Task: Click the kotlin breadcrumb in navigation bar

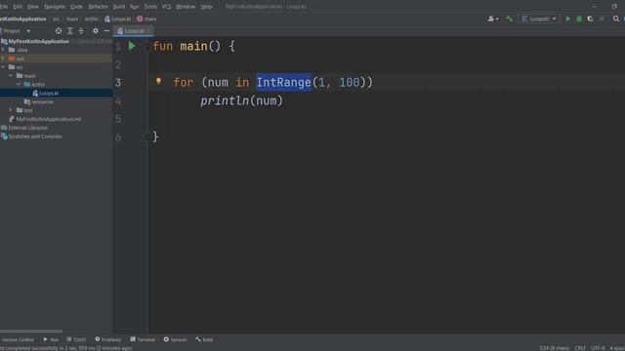Action: coord(91,19)
